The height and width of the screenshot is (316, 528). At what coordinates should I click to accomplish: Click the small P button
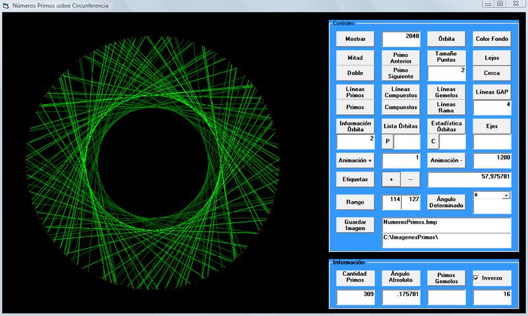pos(388,141)
